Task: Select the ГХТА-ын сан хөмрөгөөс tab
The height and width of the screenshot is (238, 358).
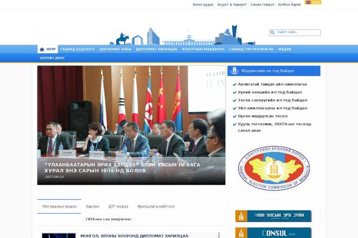Action: point(109,219)
